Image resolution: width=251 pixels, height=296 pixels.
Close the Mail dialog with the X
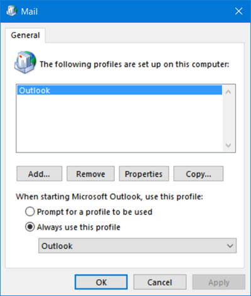[x=238, y=11]
